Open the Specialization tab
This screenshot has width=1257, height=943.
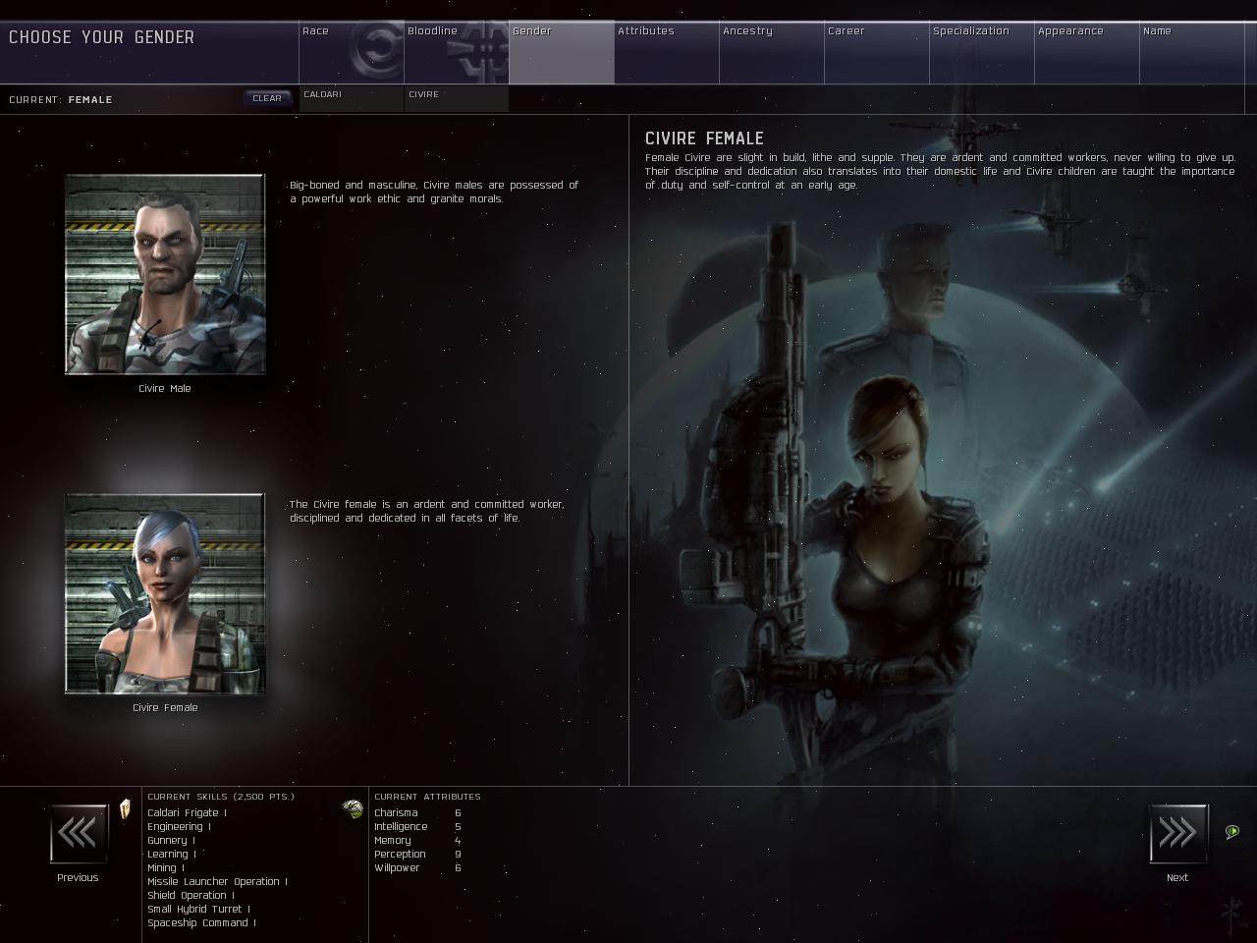[x=982, y=53]
